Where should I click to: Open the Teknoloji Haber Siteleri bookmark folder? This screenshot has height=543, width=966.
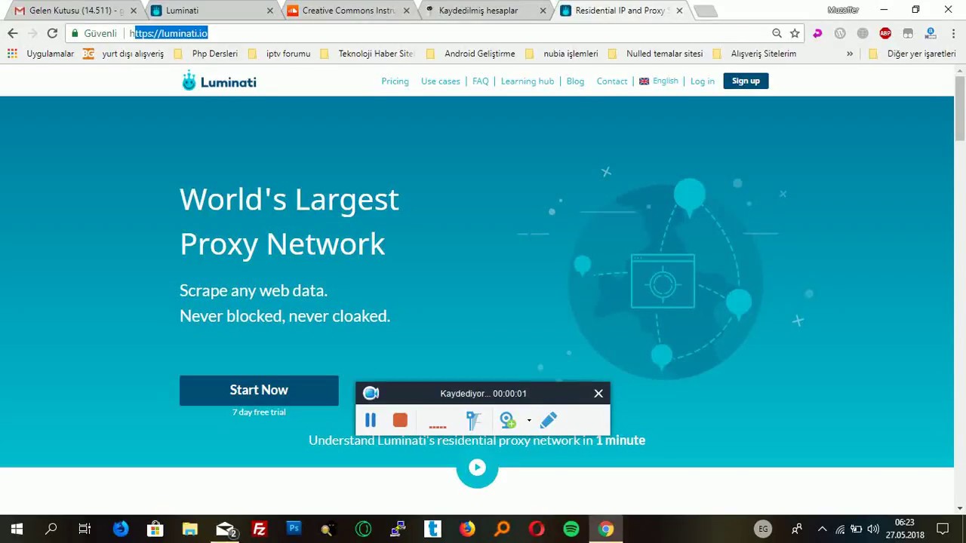(x=368, y=54)
